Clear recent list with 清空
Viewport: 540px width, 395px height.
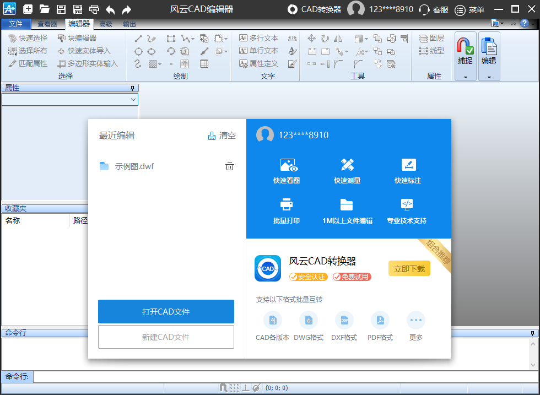point(222,136)
